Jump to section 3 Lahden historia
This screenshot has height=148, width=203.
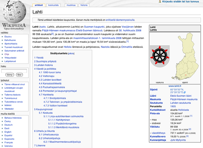tap(43, 65)
